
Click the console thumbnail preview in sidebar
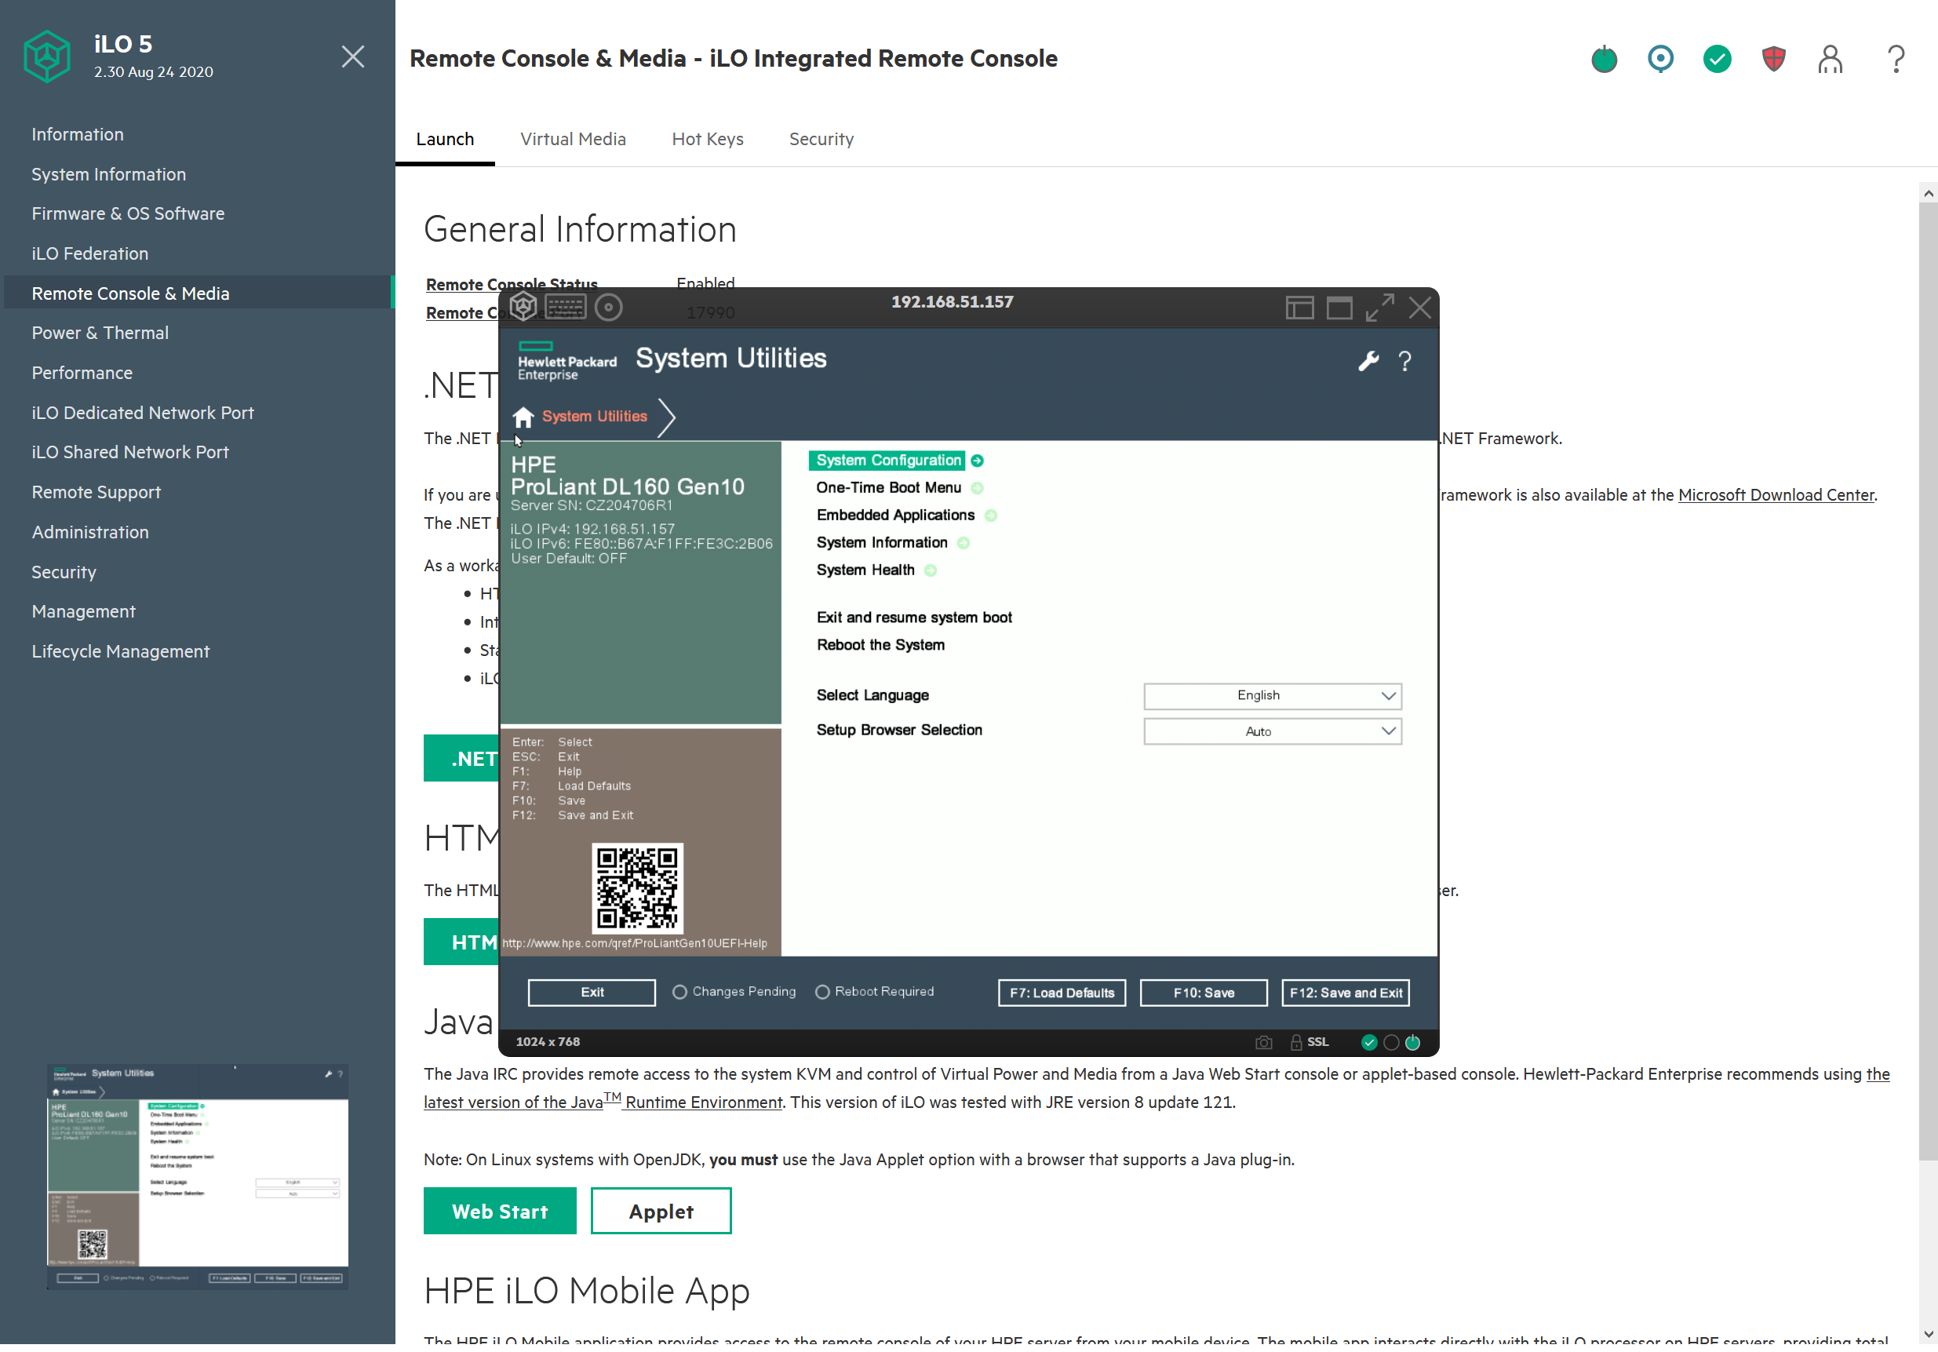(198, 1177)
